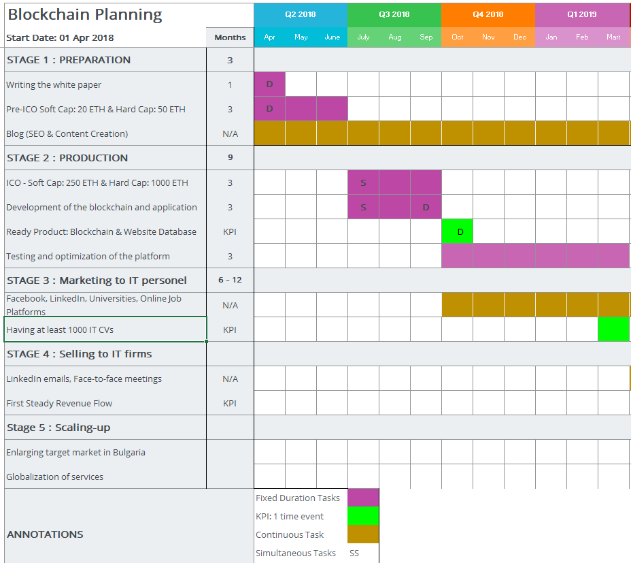631x563 pixels.
Task: Click the gold Continuous Task swatch
Action: [363, 534]
